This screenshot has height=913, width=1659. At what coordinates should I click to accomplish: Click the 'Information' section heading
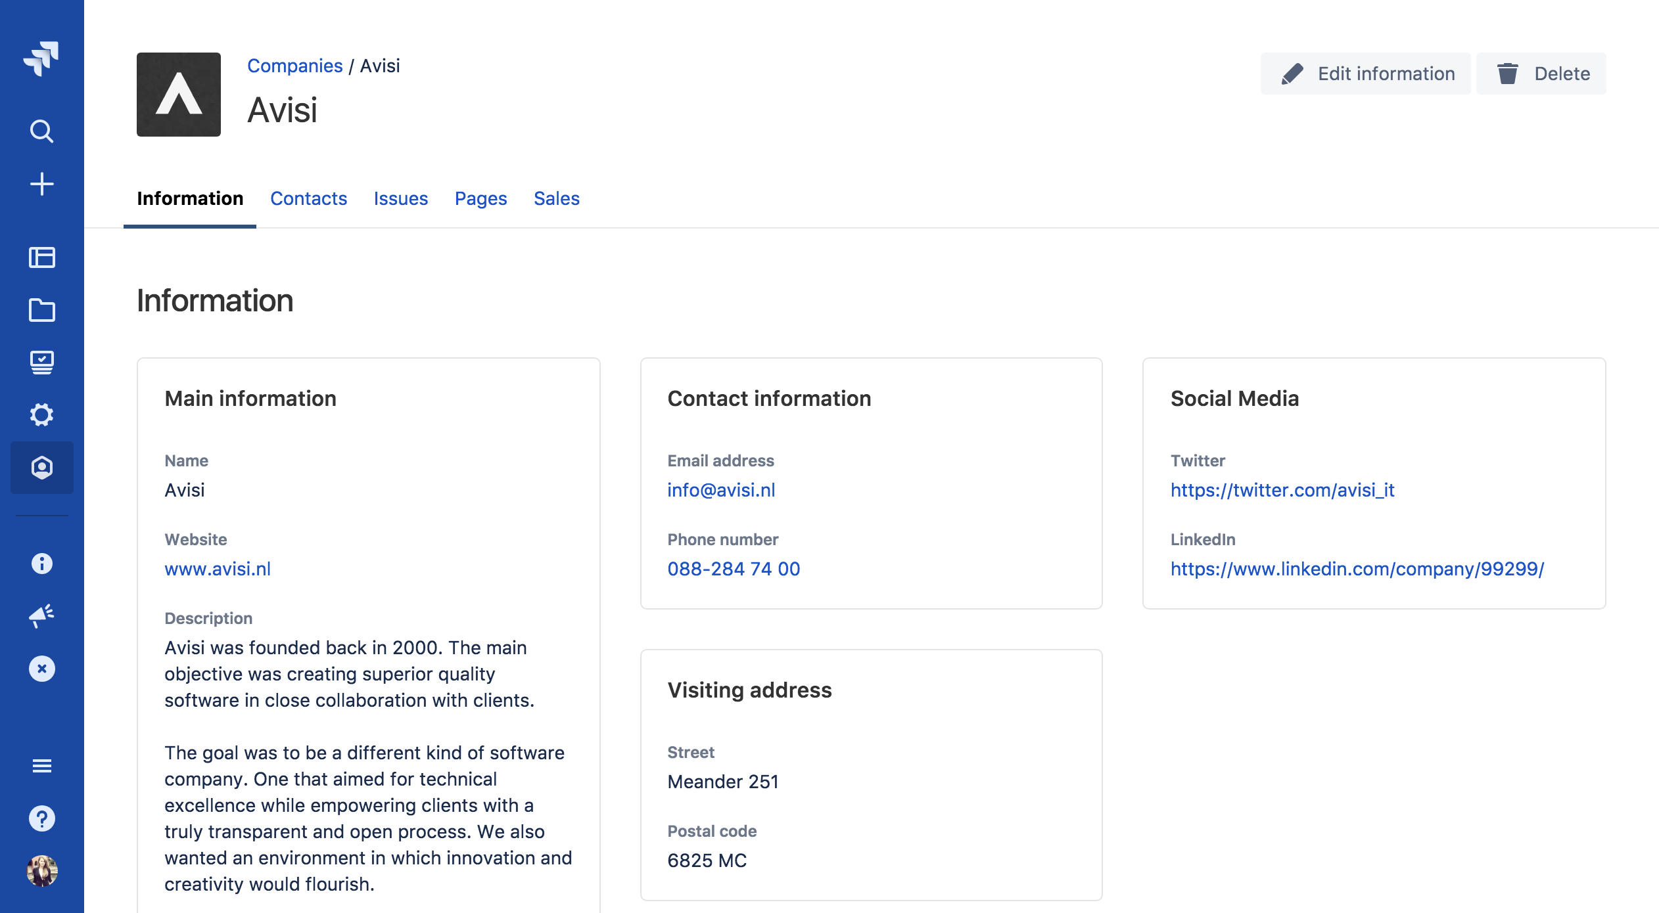[x=215, y=301]
